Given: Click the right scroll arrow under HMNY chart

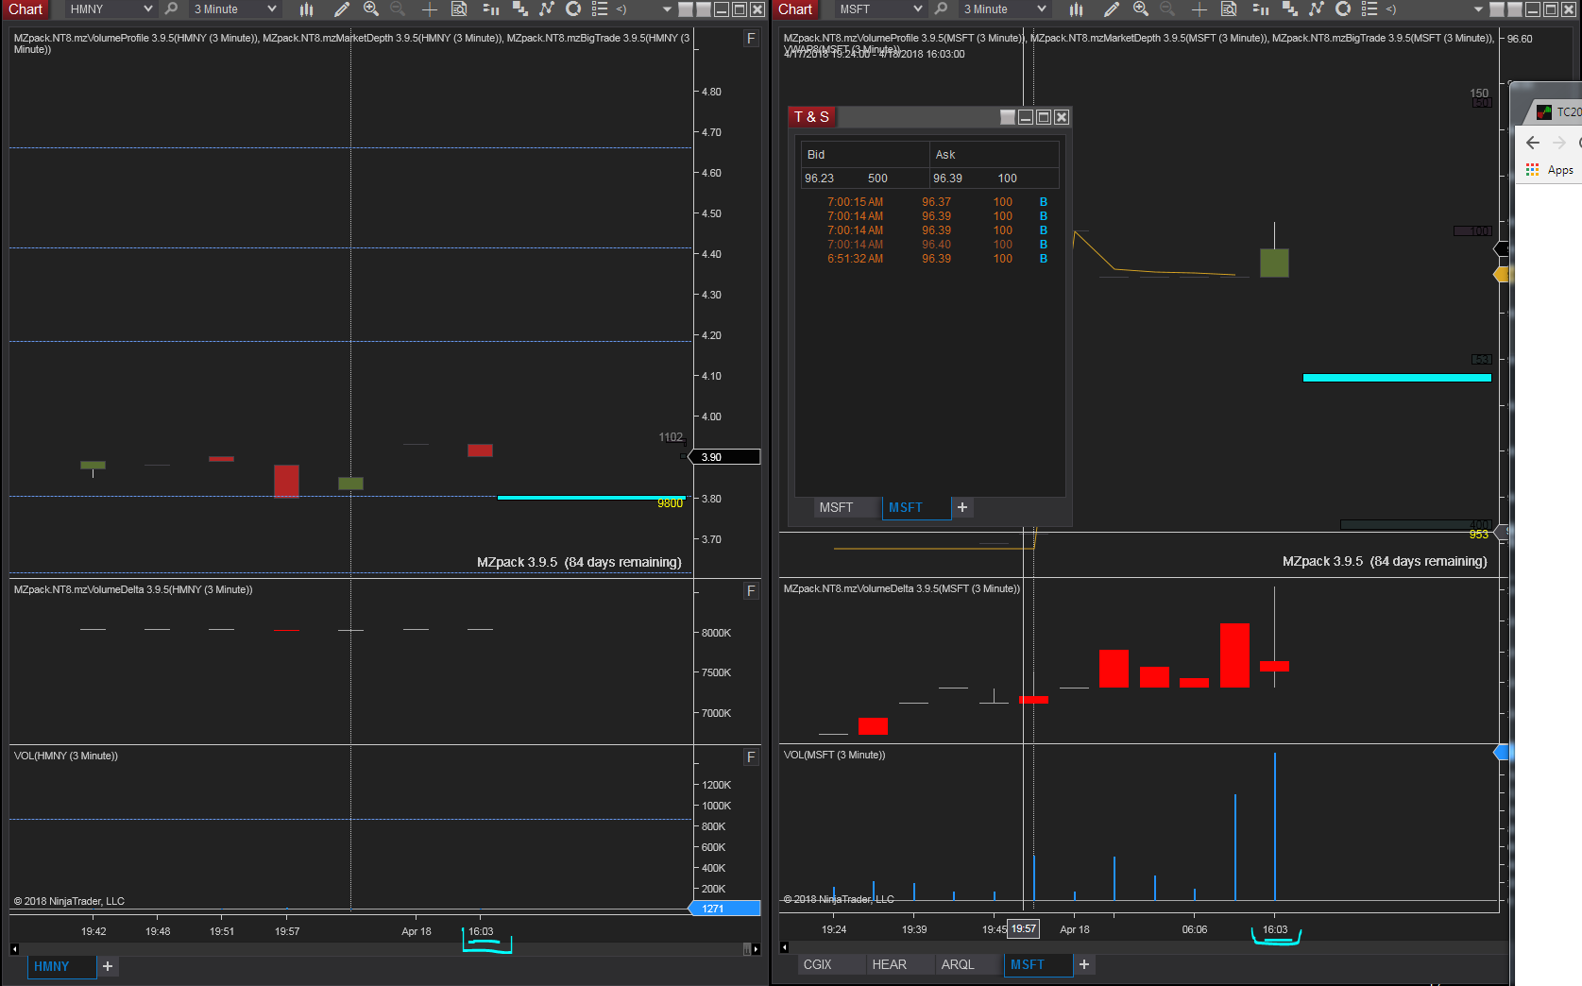Looking at the screenshot, I should pos(757,949).
